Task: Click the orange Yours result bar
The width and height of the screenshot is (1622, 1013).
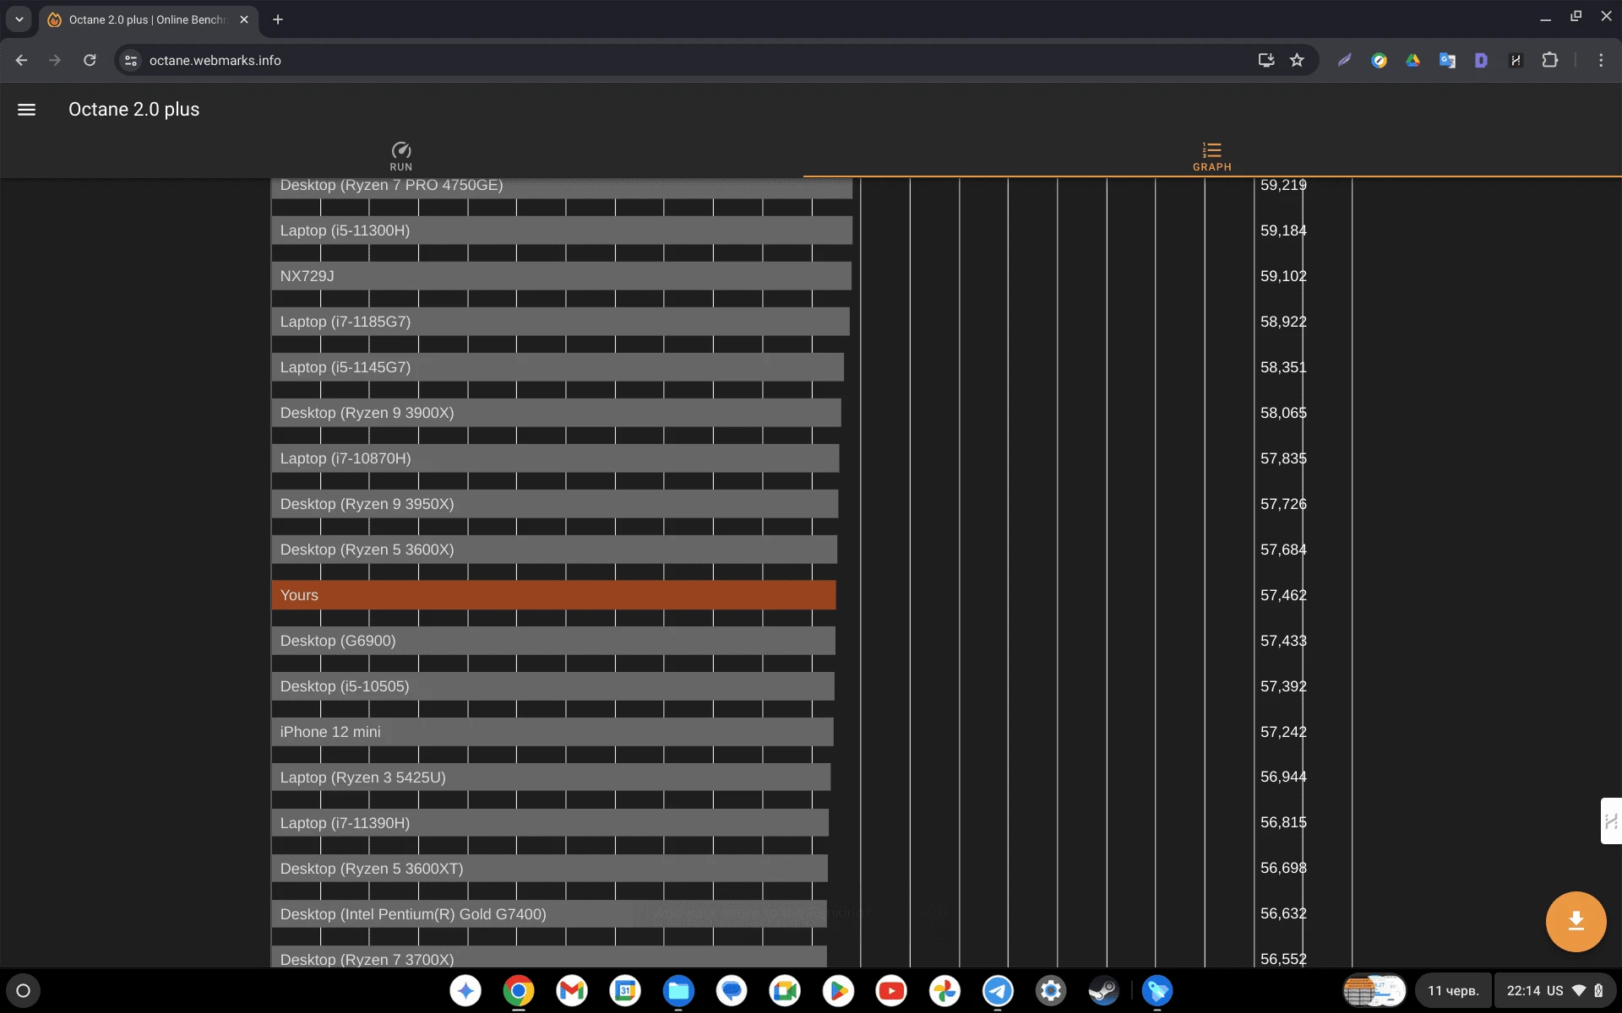Action: pos(553,595)
